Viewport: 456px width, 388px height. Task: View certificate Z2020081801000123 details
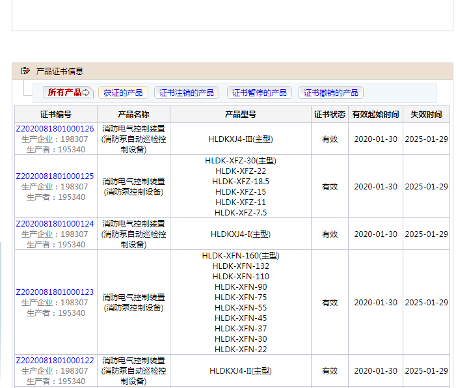(55, 292)
